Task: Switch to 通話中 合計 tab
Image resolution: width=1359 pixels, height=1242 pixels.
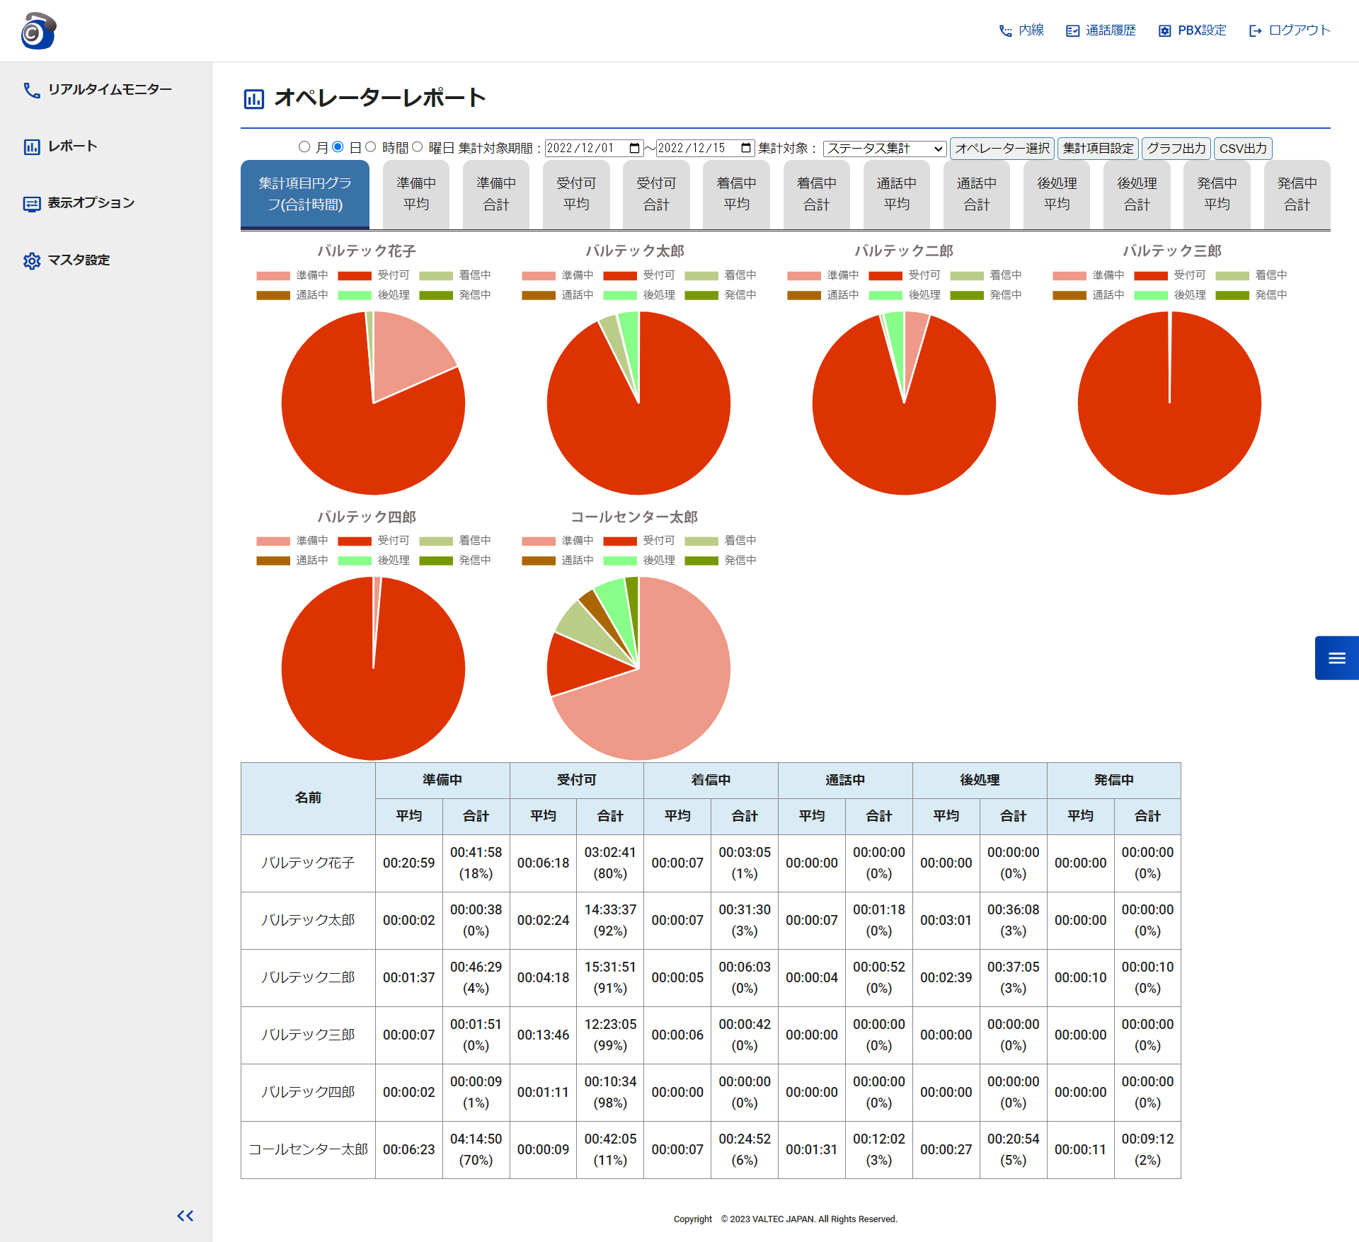Action: pyautogui.click(x=977, y=194)
